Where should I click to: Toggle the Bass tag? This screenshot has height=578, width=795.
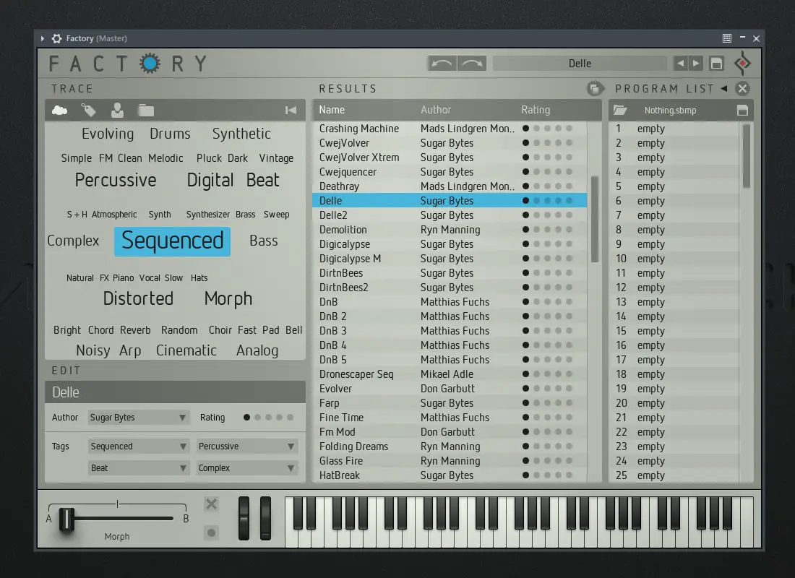264,241
